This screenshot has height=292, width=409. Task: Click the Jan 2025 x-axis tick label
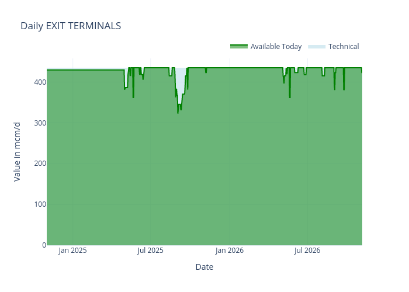73,251
